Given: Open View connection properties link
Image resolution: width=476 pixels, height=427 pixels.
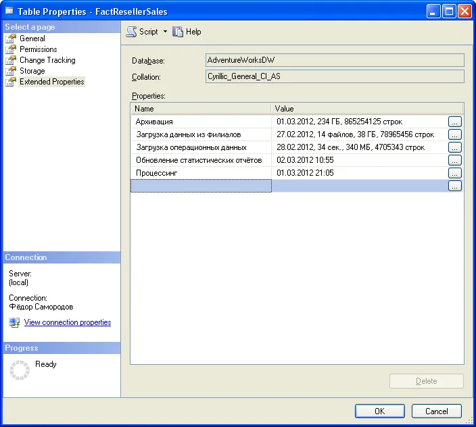Looking at the screenshot, I should click(68, 322).
